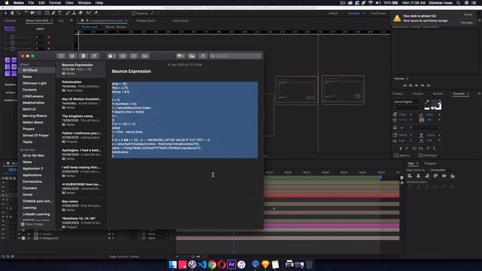Open Morning Rhema folder
Image resolution: width=482 pixels, height=271 pixels.
pyautogui.click(x=35, y=115)
